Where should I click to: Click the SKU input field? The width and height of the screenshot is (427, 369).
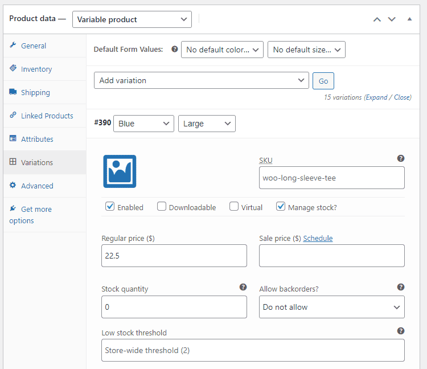point(332,178)
